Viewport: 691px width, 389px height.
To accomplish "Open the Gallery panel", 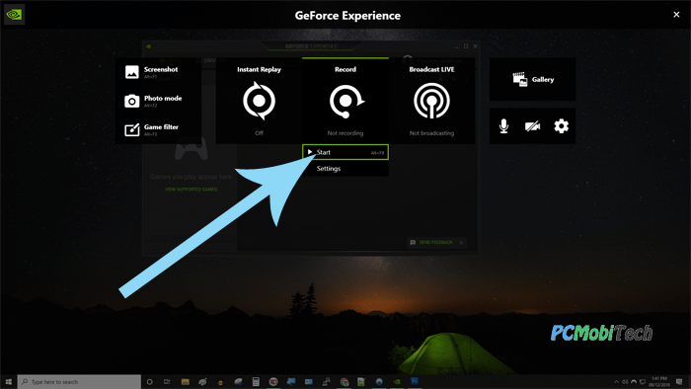I will tap(532, 79).
